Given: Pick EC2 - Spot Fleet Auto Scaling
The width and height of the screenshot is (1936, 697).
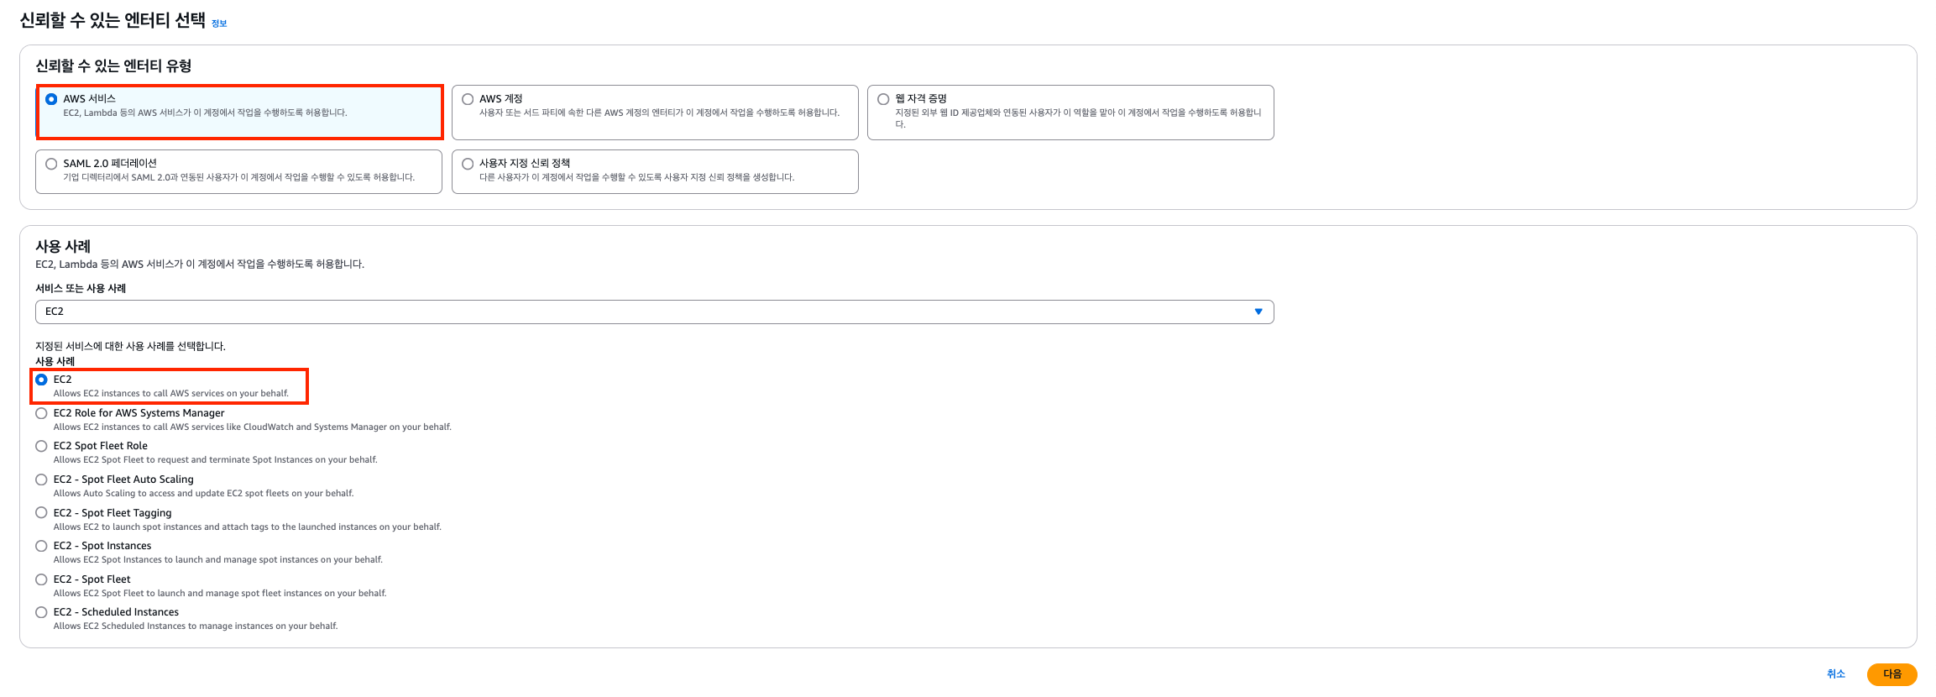Looking at the screenshot, I should click(41, 480).
